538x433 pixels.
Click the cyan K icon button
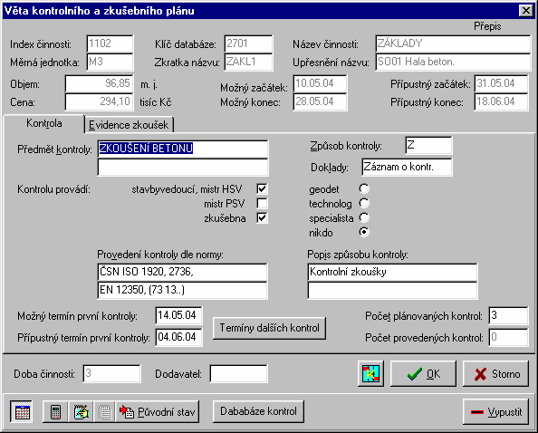370,373
